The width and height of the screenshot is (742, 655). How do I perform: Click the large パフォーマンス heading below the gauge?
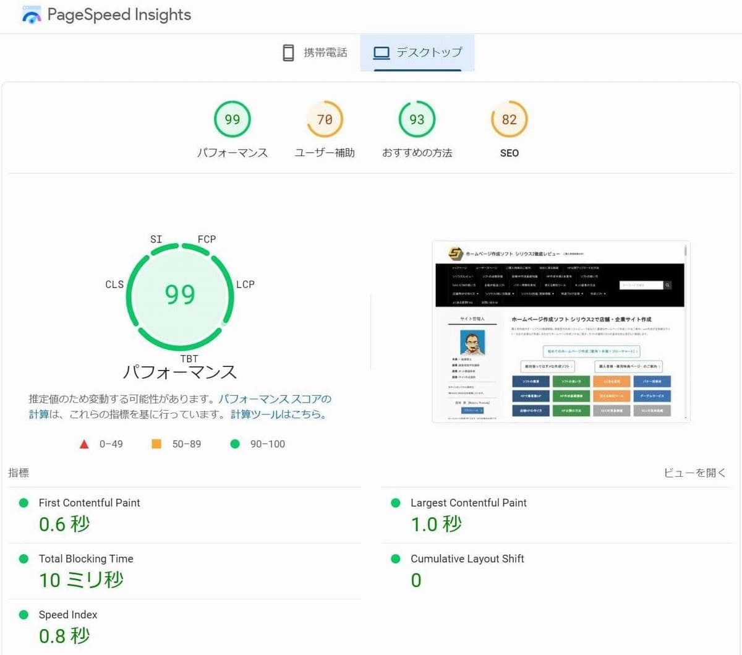(x=180, y=372)
